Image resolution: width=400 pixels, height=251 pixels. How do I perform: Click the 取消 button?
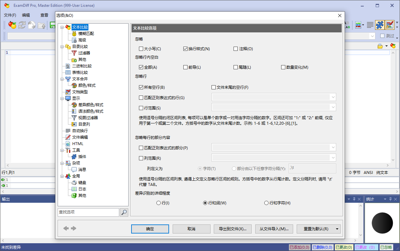coord(191,229)
